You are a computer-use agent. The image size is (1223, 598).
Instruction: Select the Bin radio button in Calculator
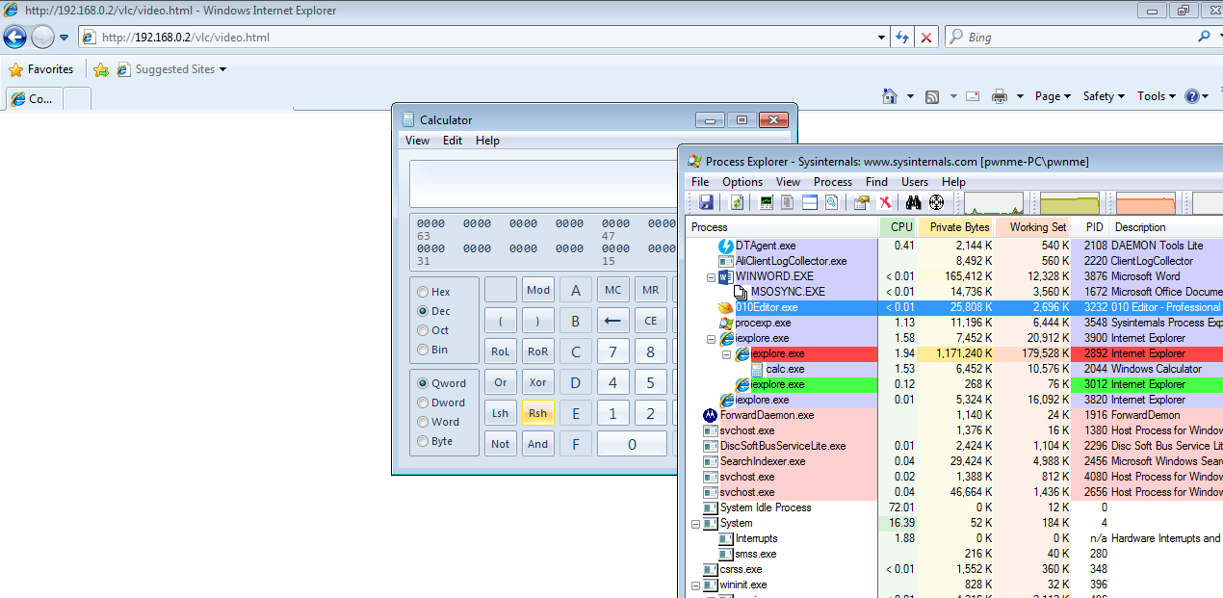[x=423, y=350]
